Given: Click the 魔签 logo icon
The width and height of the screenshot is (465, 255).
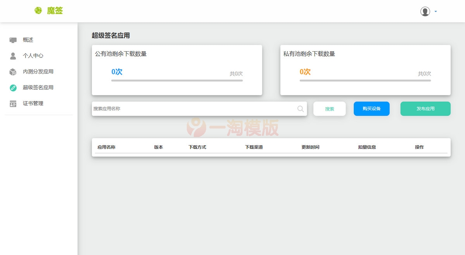Looking at the screenshot, I should [38, 10].
